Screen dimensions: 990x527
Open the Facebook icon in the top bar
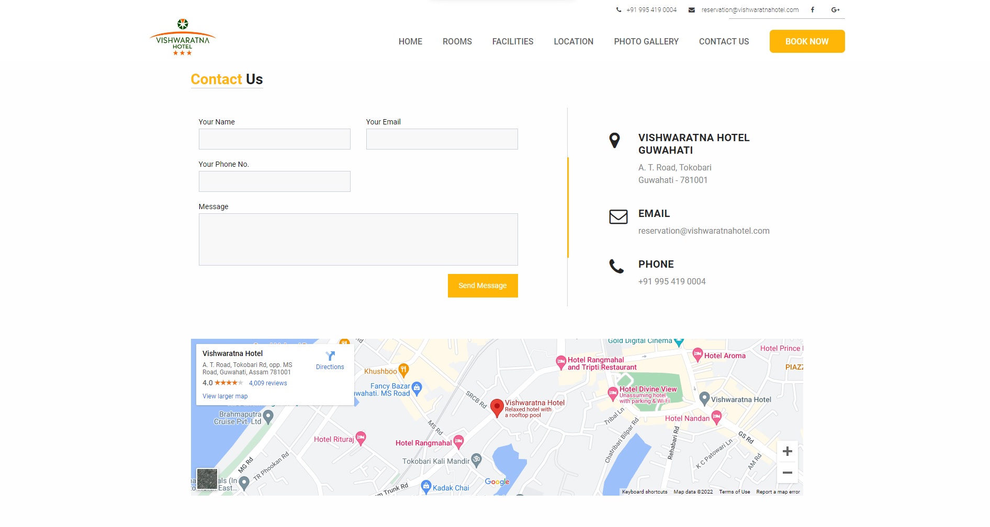[813, 10]
